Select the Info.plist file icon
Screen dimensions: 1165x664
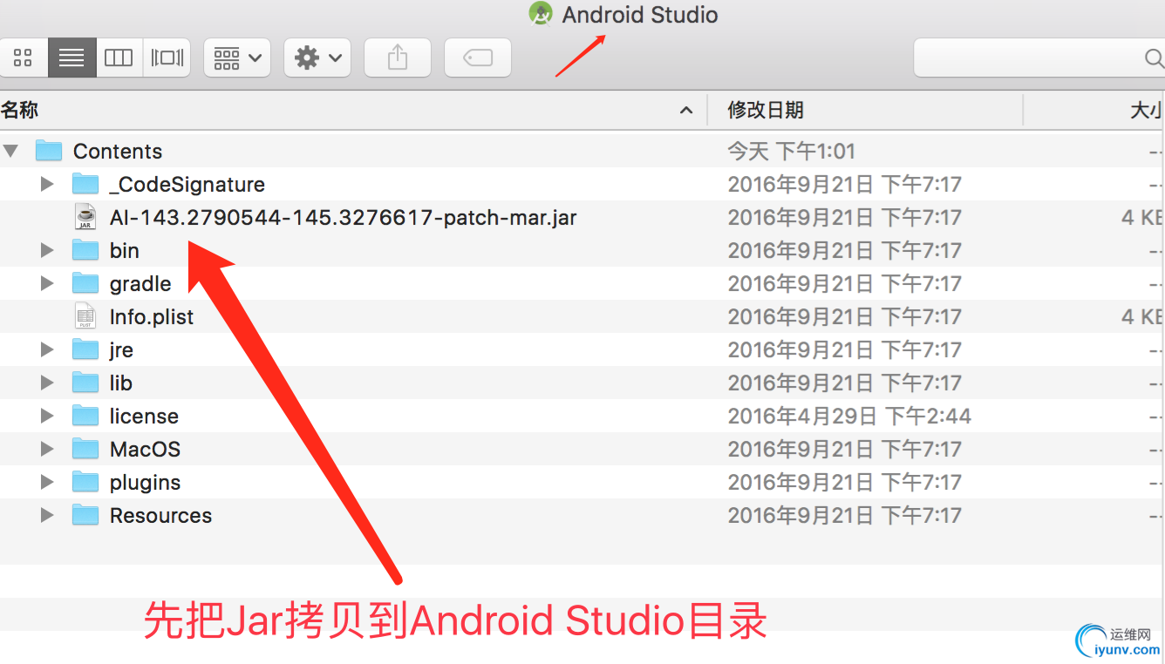click(85, 316)
